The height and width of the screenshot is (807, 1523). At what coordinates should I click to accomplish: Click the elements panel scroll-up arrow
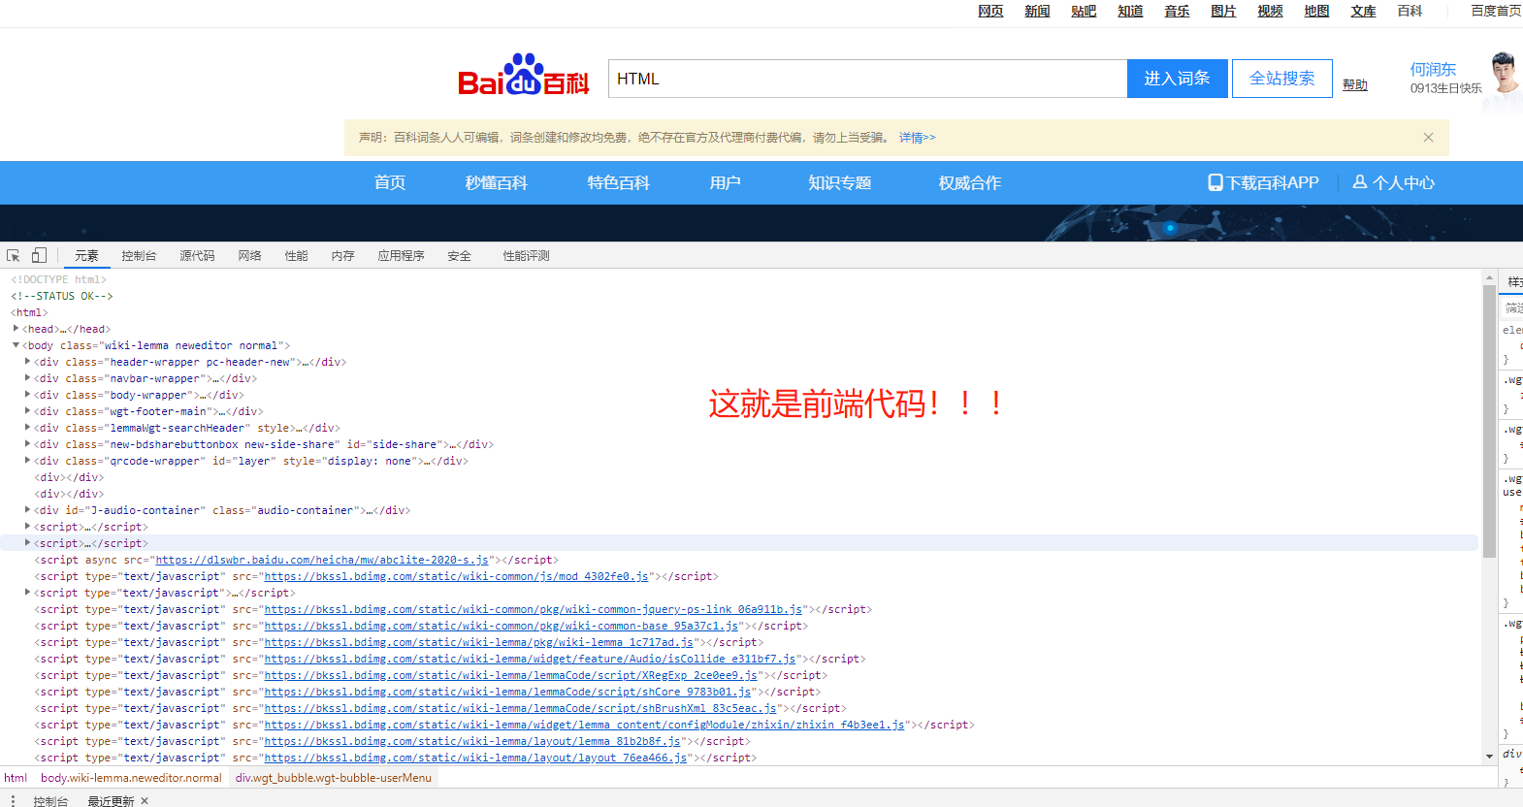coord(1489,277)
